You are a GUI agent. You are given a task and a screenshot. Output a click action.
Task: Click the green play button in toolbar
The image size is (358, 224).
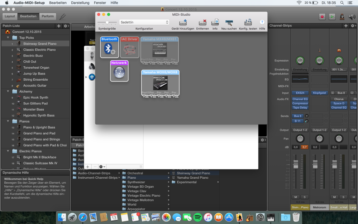pos(332,17)
